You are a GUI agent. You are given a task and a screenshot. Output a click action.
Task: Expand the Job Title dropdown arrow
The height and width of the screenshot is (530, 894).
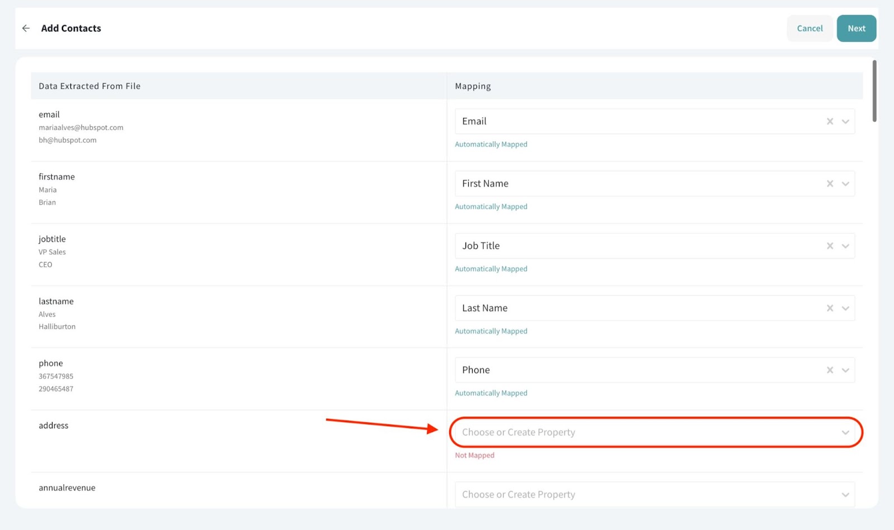(x=845, y=246)
